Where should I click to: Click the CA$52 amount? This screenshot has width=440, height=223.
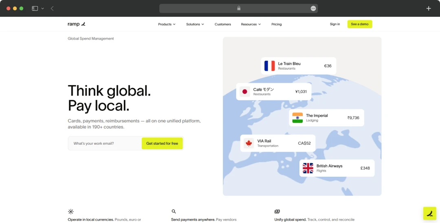[x=304, y=143]
